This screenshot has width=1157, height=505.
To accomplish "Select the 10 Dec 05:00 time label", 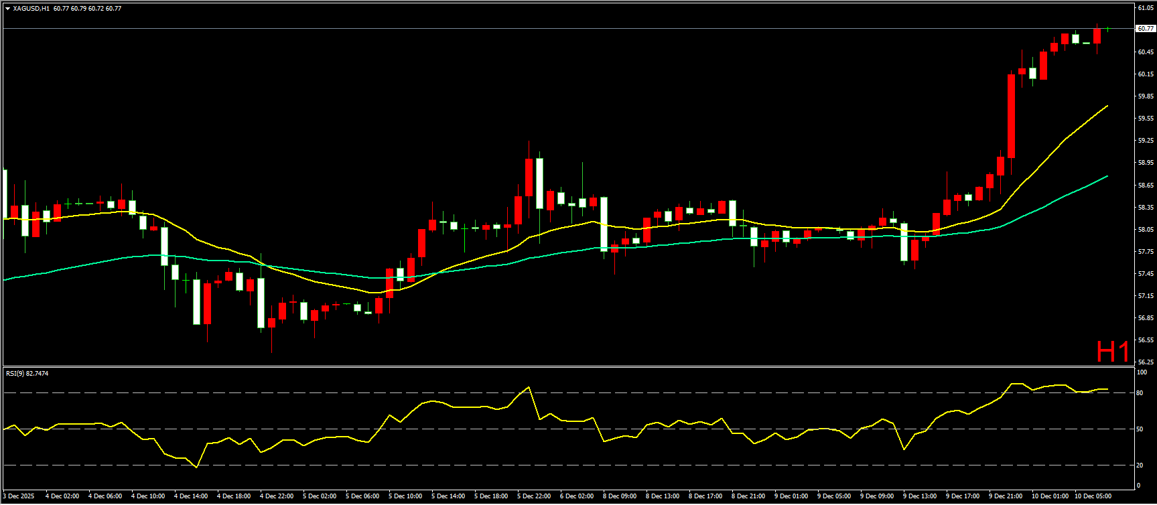I will [1092, 496].
